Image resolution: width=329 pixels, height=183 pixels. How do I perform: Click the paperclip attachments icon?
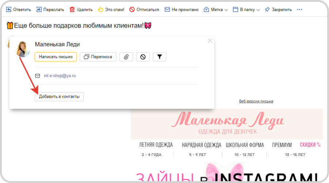(x=126, y=57)
